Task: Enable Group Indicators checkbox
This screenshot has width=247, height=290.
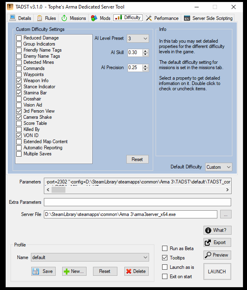Action: click(19, 44)
